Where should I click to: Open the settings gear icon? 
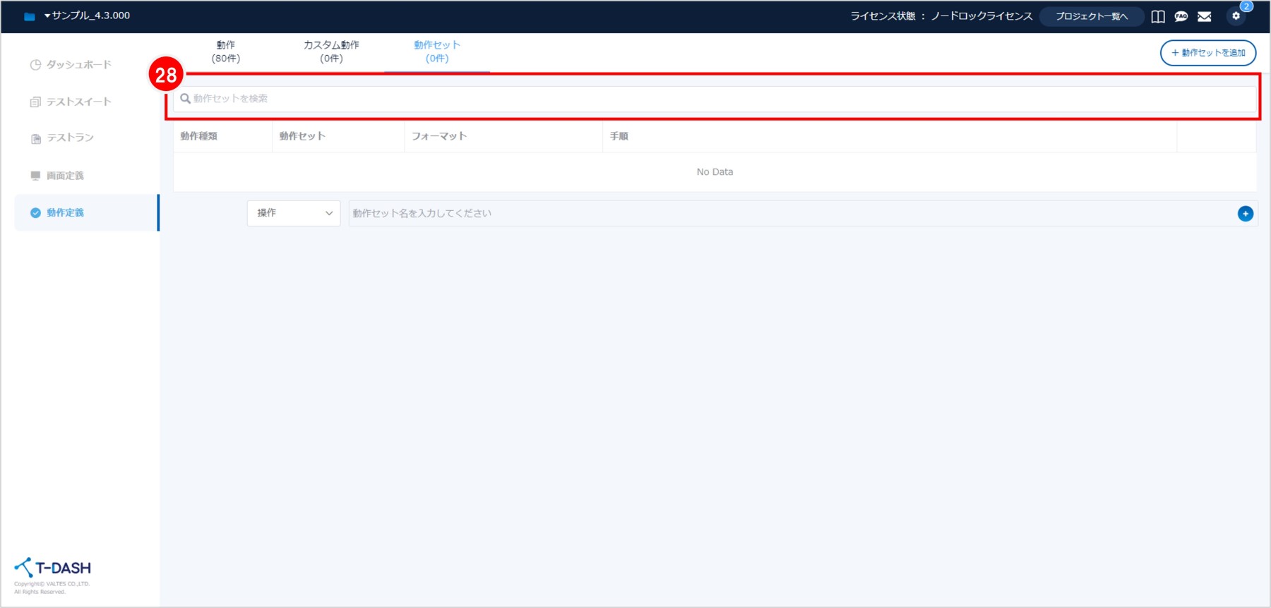tap(1236, 16)
